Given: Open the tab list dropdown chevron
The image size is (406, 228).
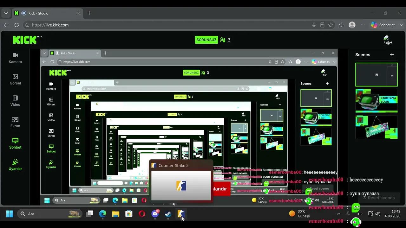Looking at the screenshot, I should (6, 13).
